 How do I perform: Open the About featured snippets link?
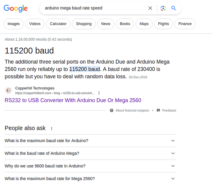[x=132, y=111]
